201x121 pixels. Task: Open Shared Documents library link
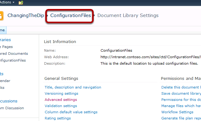click(14, 54)
